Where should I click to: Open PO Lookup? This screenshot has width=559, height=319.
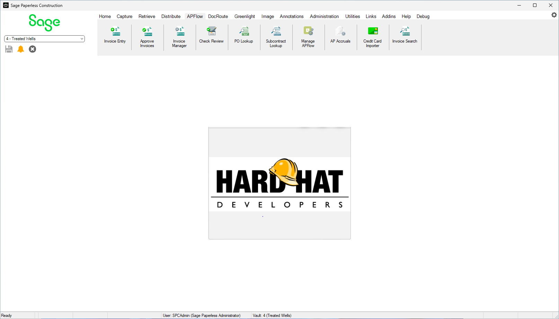click(244, 35)
